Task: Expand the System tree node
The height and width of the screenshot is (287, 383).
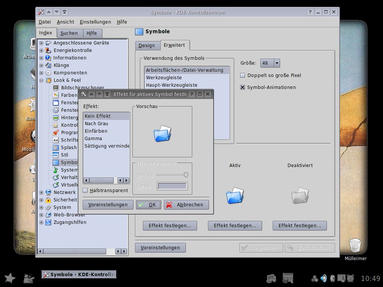Action: [x=41, y=207]
